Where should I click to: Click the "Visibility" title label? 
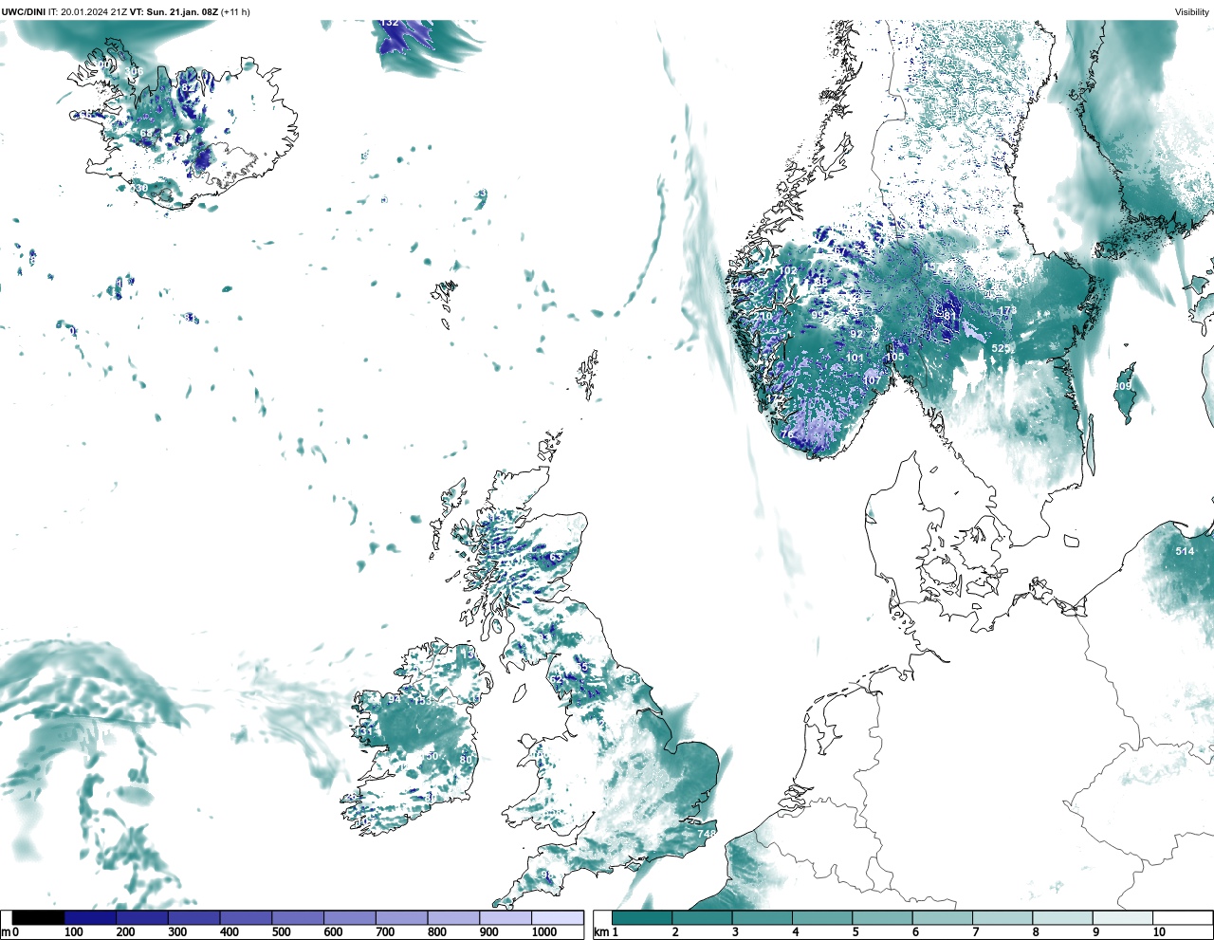pyautogui.click(x=1192, y=12)
